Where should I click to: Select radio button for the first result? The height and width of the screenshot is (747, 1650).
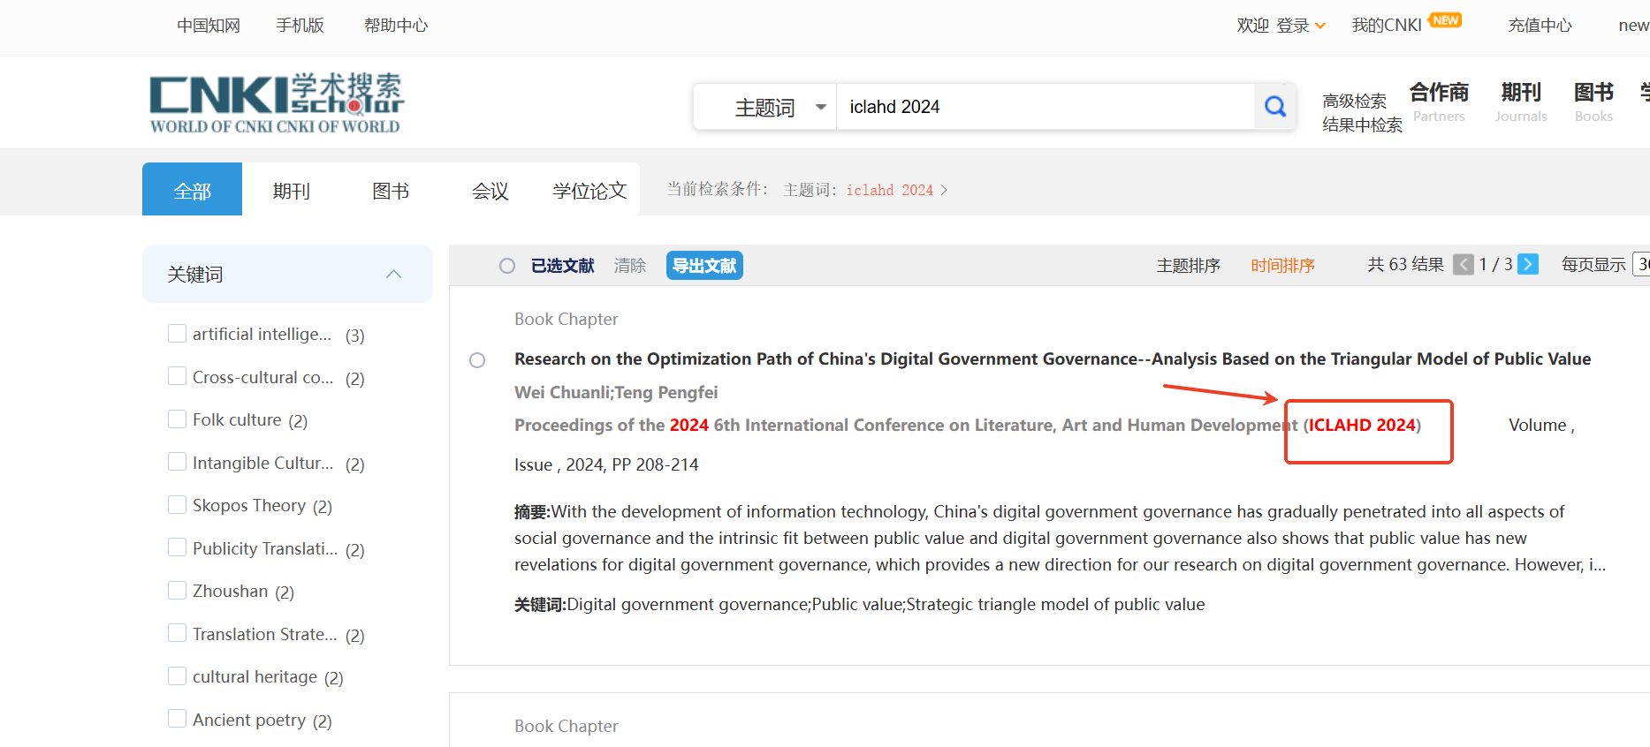[x=477, y=360]
